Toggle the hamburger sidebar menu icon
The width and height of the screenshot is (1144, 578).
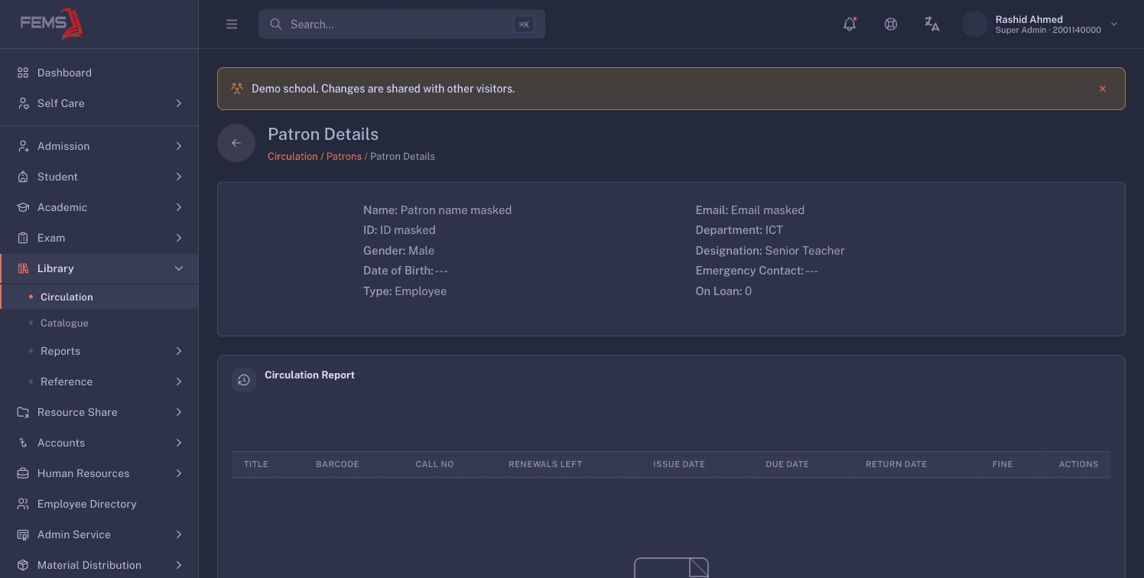[x=232, y=24]
